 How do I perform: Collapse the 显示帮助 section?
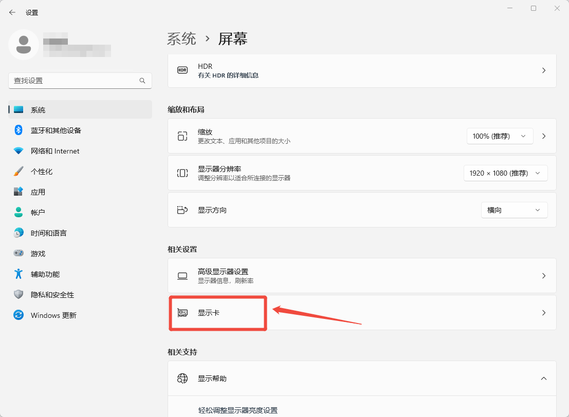[x=544, y=378]
